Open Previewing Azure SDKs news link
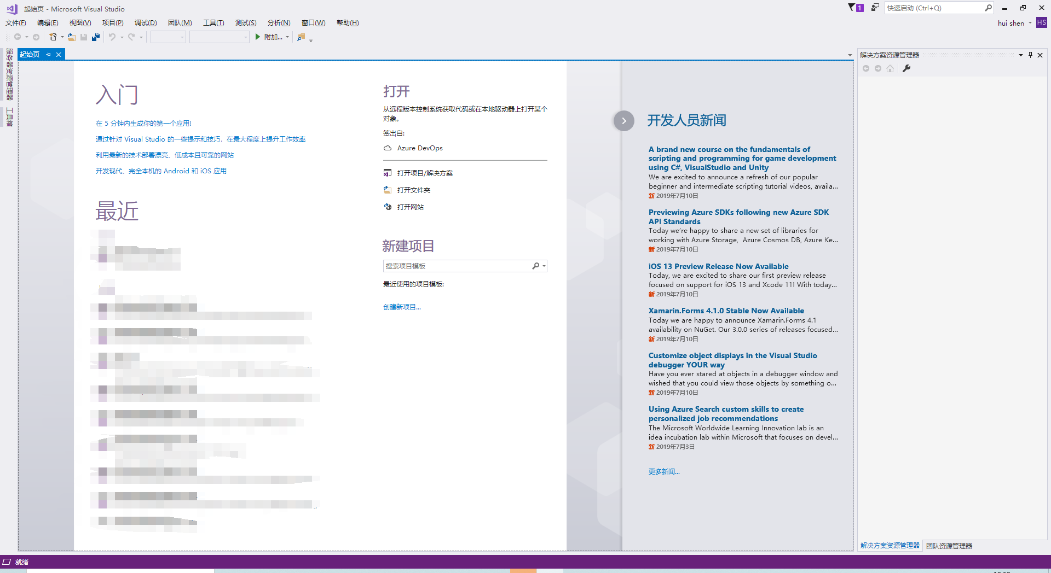 tap(739, 217)
